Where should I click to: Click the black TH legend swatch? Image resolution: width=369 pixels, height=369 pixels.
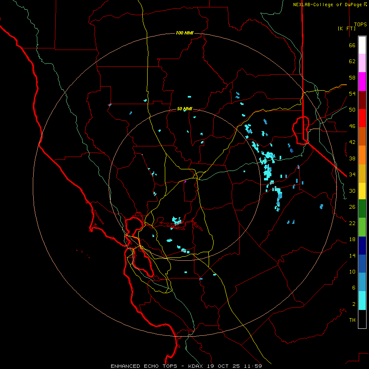[x=362, y=319]
